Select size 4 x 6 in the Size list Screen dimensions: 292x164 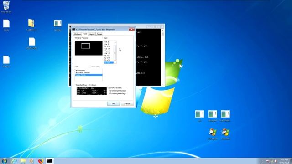pyautogui.click(x=109, y=42)
